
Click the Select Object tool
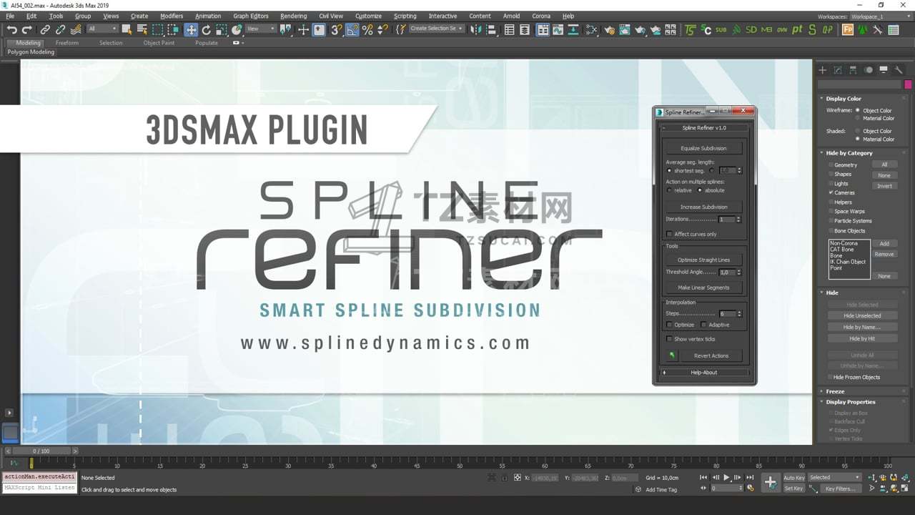click(x=127, y=29)
